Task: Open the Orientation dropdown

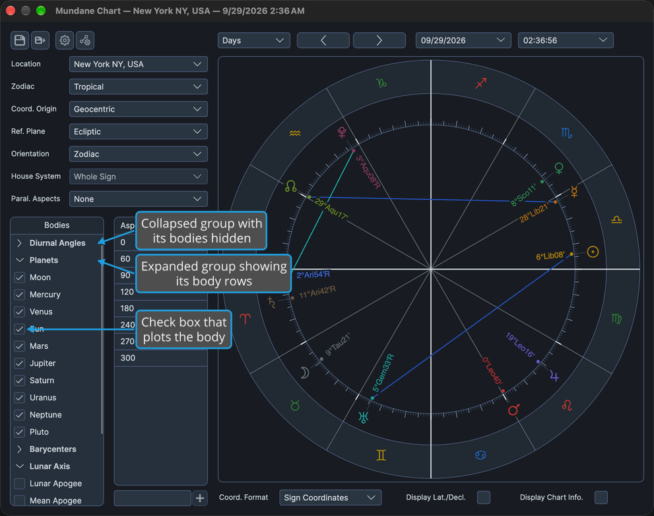Action: 139,154
